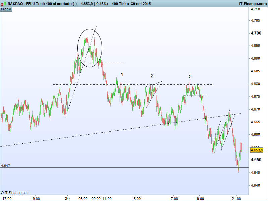Click the 4.705 price axis label
This screenshot has height=201, width=268.
(x=255, y=20)
